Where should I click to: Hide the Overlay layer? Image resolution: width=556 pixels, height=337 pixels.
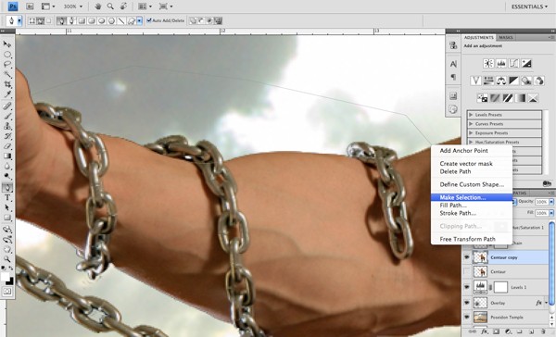point(467,303)
